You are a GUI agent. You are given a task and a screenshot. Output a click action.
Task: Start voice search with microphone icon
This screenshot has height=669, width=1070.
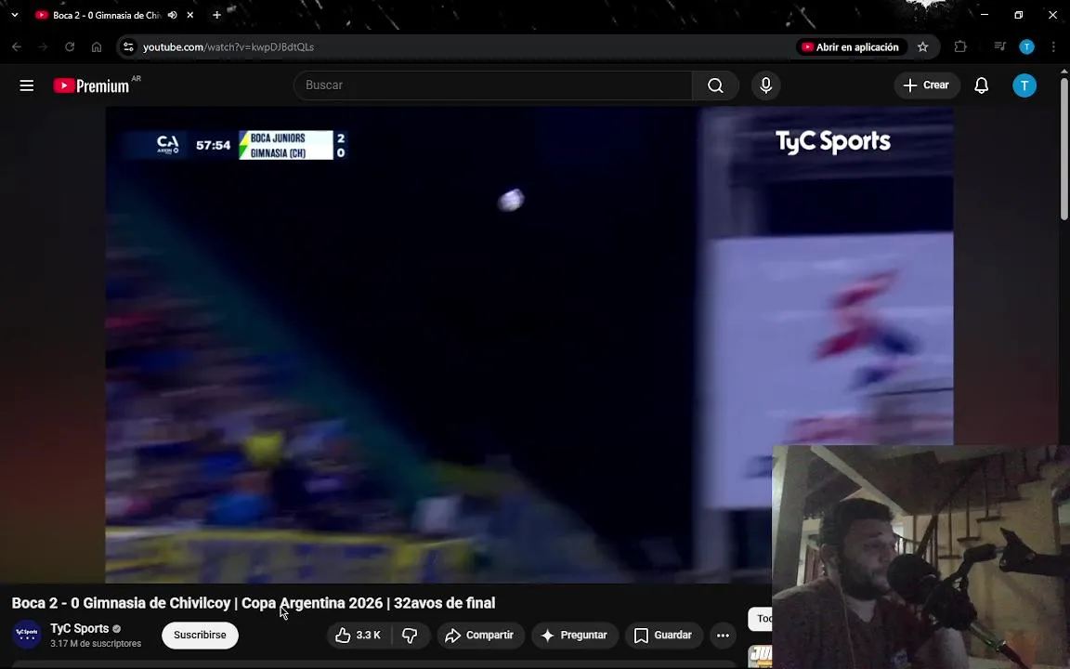pos(765,85)
